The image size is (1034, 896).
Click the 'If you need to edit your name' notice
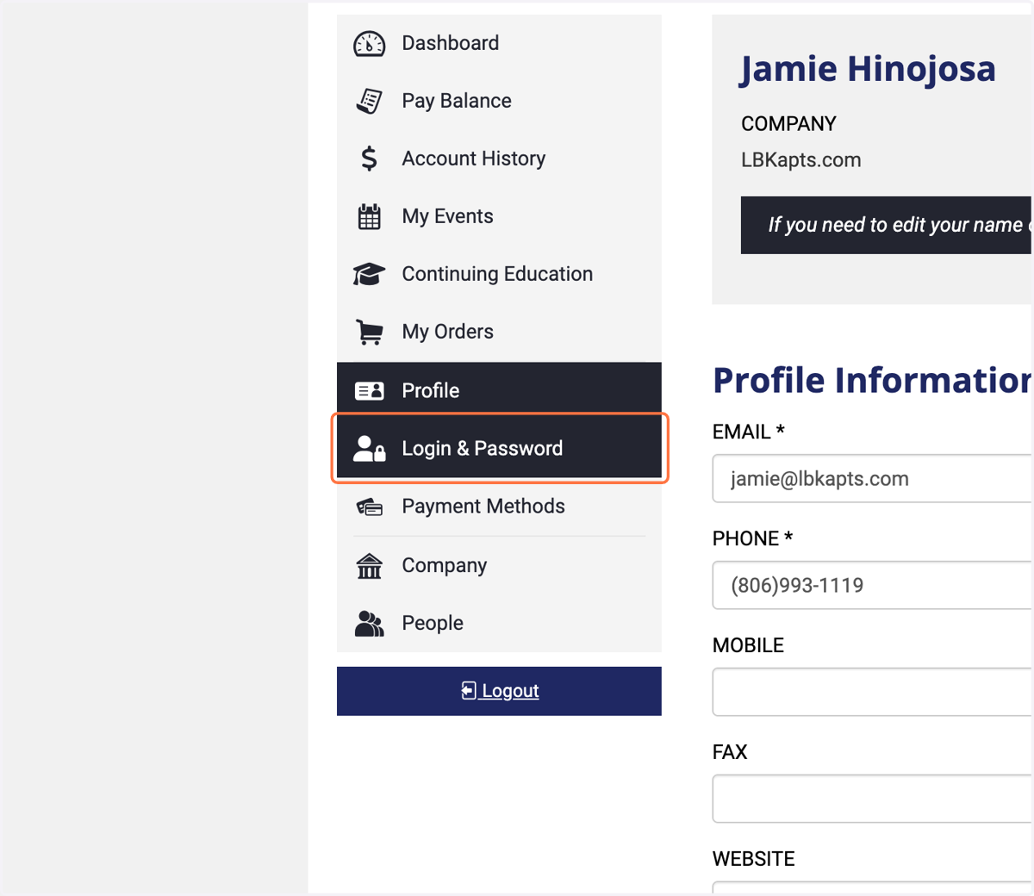(886, 225)
